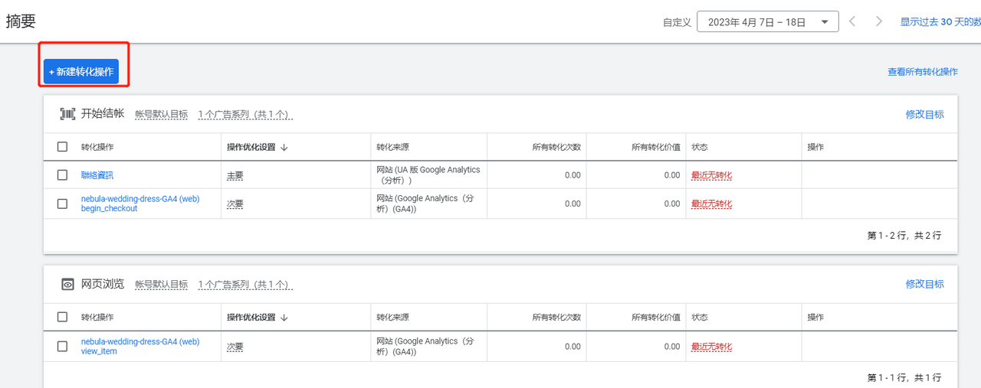
Task: Select all rows in 网页浏览 table
Action: coord(63,317)
